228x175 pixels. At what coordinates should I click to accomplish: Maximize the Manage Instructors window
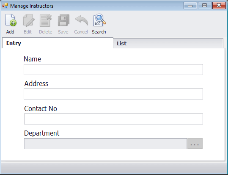[x=205, y=6]
